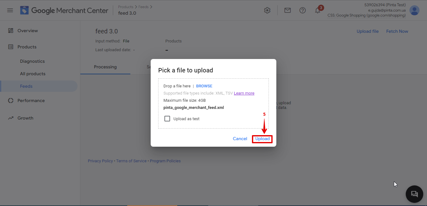
Task: Click the Performance circle icon
Action: tap(11, 101)
